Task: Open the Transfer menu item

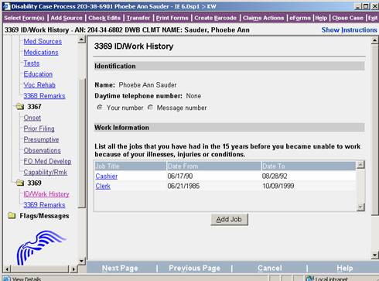Action: [x=138, y=18]
